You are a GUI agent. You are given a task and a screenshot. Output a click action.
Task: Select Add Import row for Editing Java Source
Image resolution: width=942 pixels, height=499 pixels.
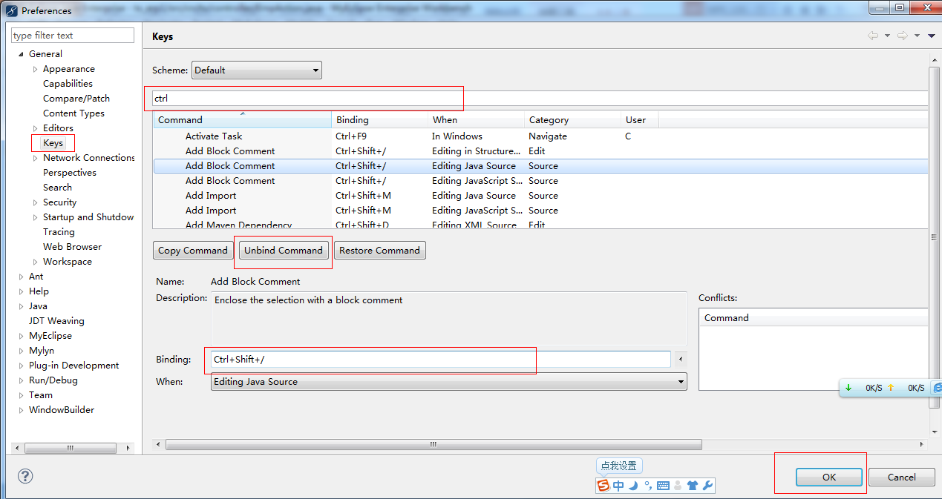tap(540, 196)
